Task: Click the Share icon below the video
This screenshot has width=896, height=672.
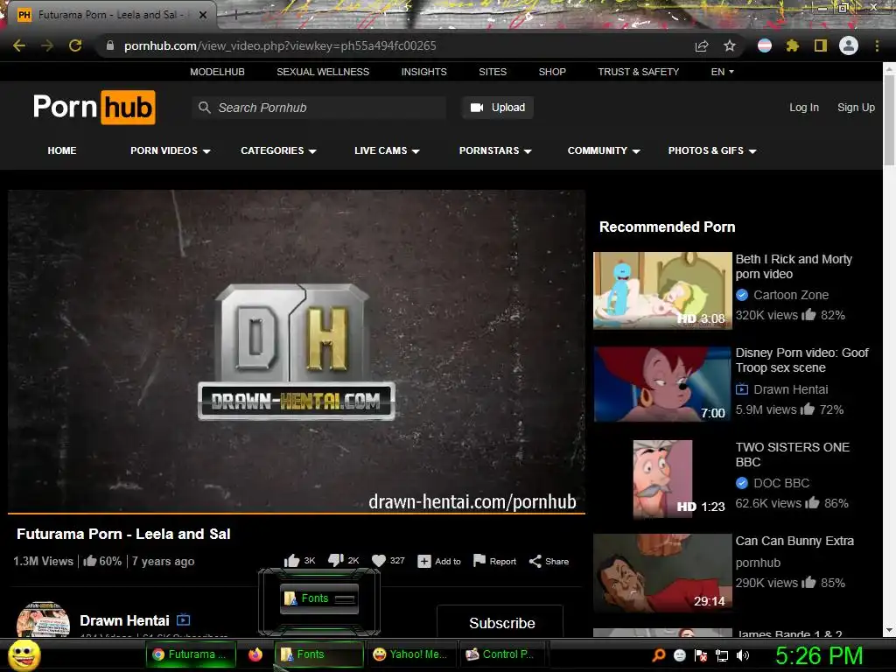Action: (x=535, y=561)
